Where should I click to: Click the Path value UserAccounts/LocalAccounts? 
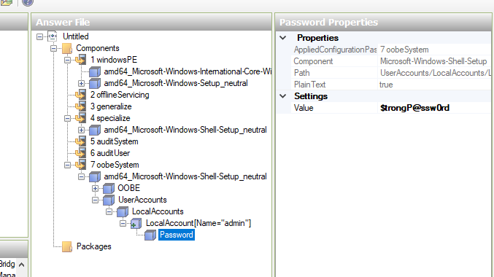coord(435,73)
